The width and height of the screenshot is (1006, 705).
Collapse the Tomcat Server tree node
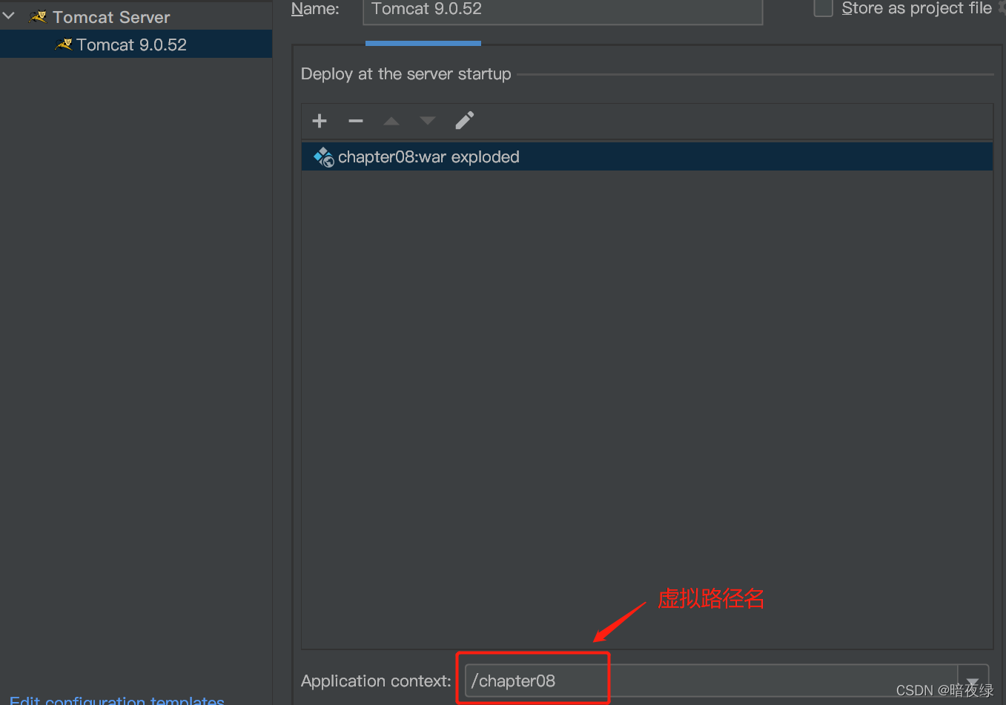9,16
